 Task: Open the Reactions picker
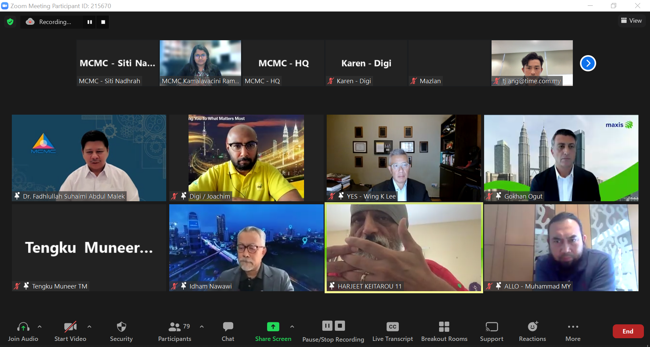(x=532, y=331)
